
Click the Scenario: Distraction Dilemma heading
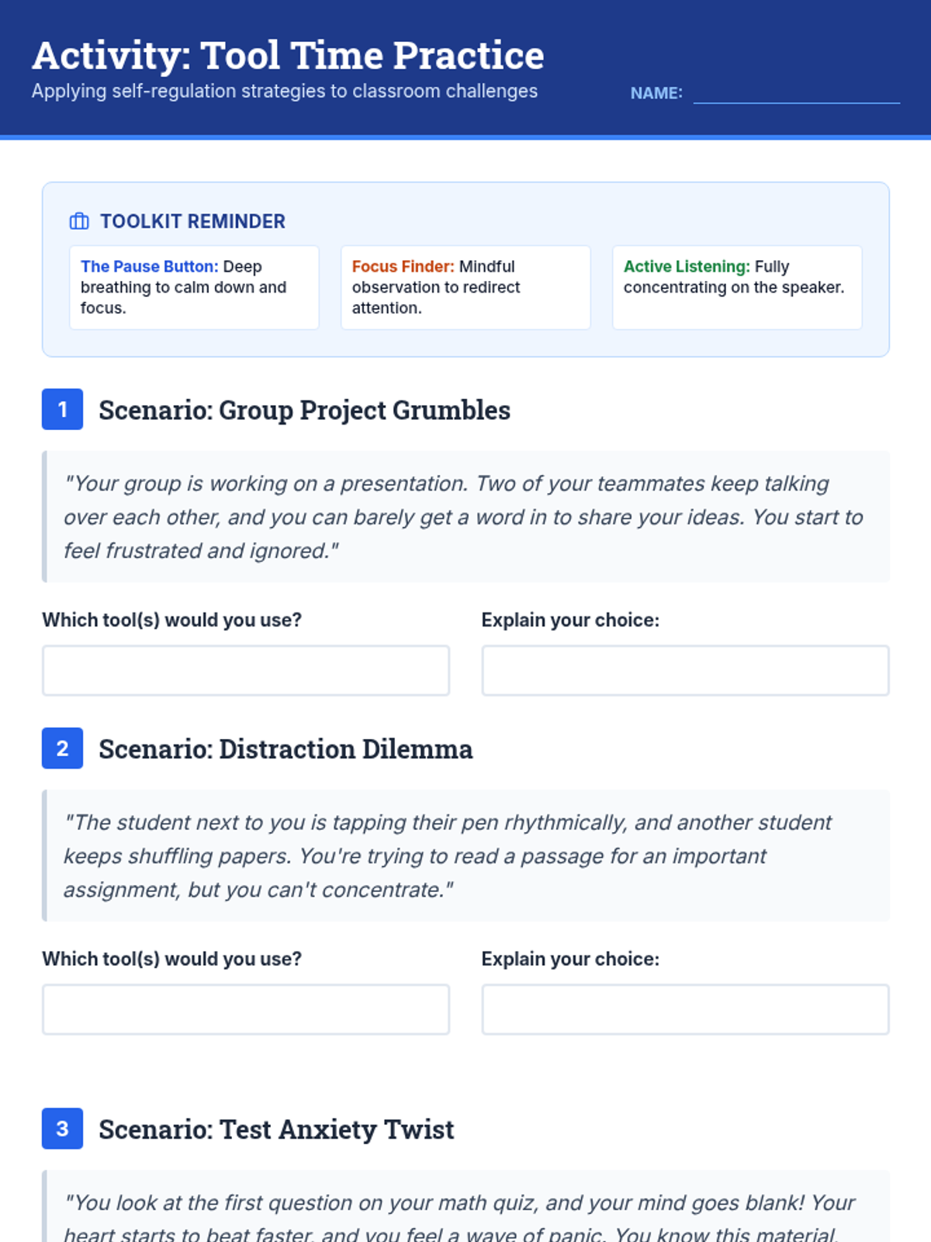286,749
